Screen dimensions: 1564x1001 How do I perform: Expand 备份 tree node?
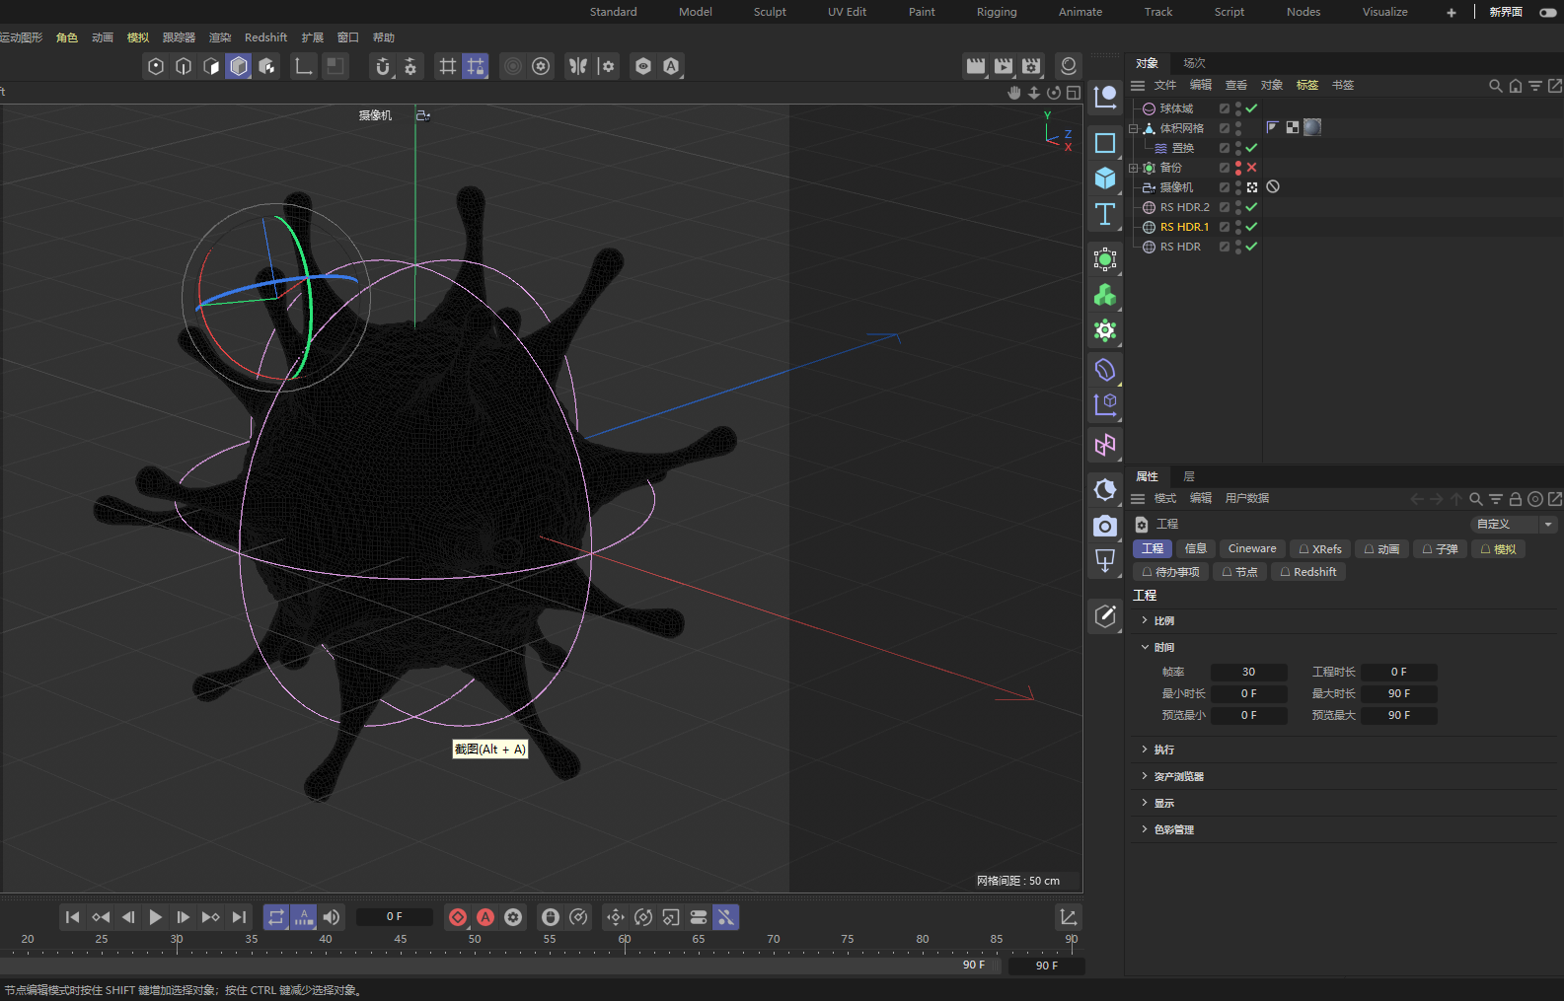[1133, 168]
